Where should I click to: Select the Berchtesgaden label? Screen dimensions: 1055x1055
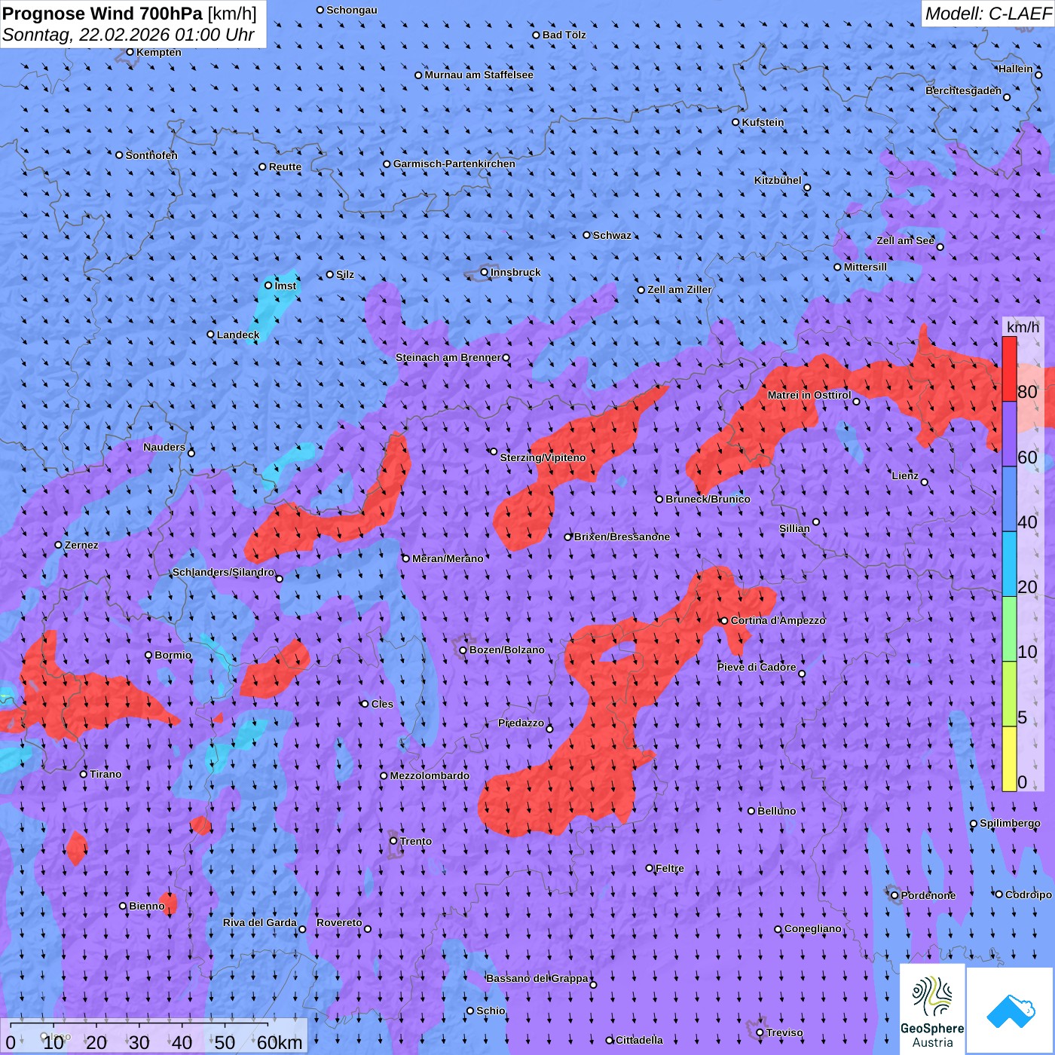coord(964,90)
